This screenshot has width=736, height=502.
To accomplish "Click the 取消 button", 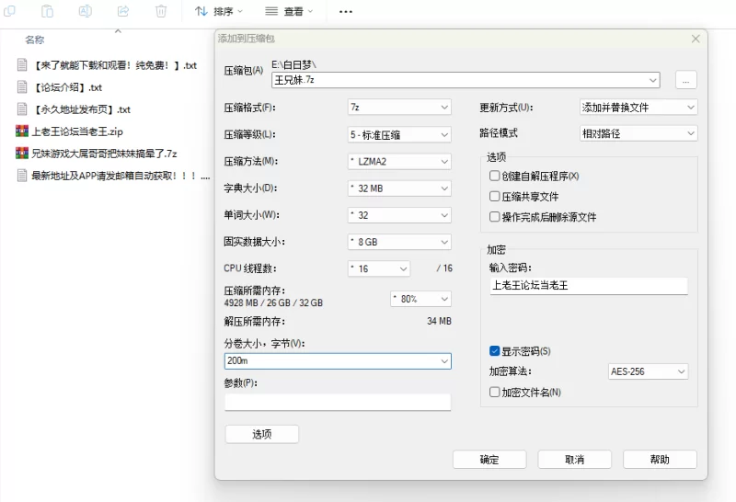I will click(574, 460).
